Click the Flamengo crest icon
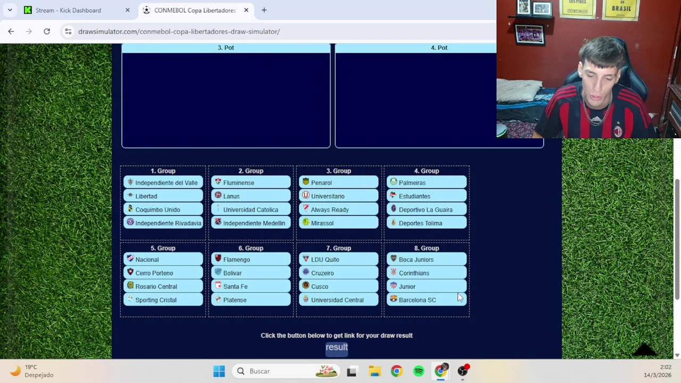Image resolution: width=681 pixels, height=383 pixels. click(218, 259)
